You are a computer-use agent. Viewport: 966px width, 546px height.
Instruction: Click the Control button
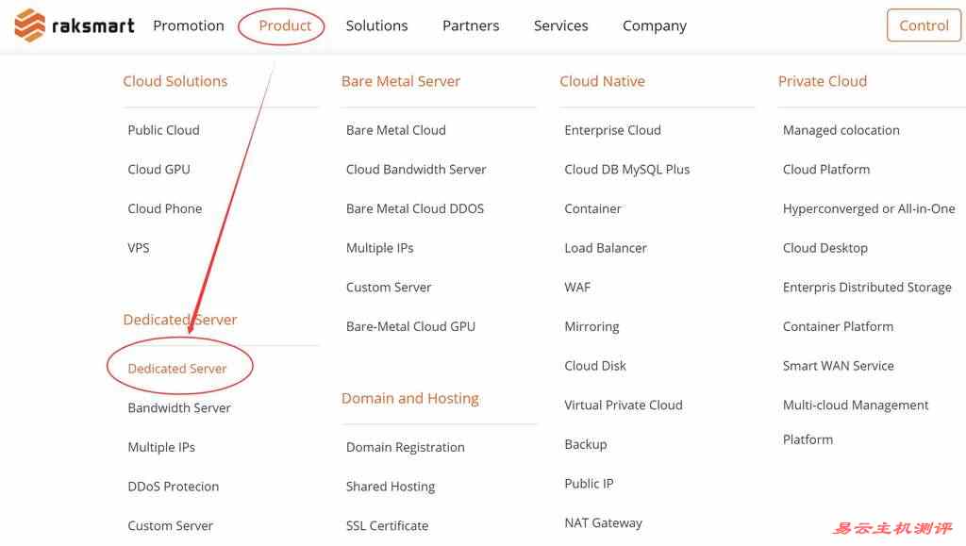pyautogui.click(x=924, y=25)
